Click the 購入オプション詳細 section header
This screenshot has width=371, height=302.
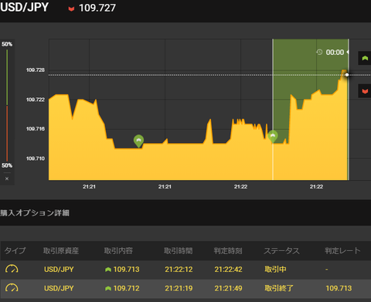[x=35, y=213]
